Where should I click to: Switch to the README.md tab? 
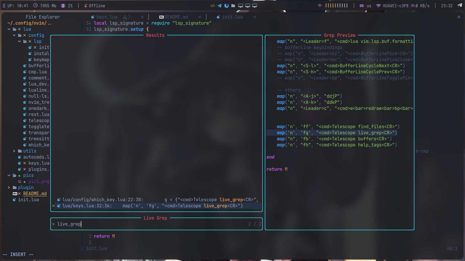(x=176, y=17)
